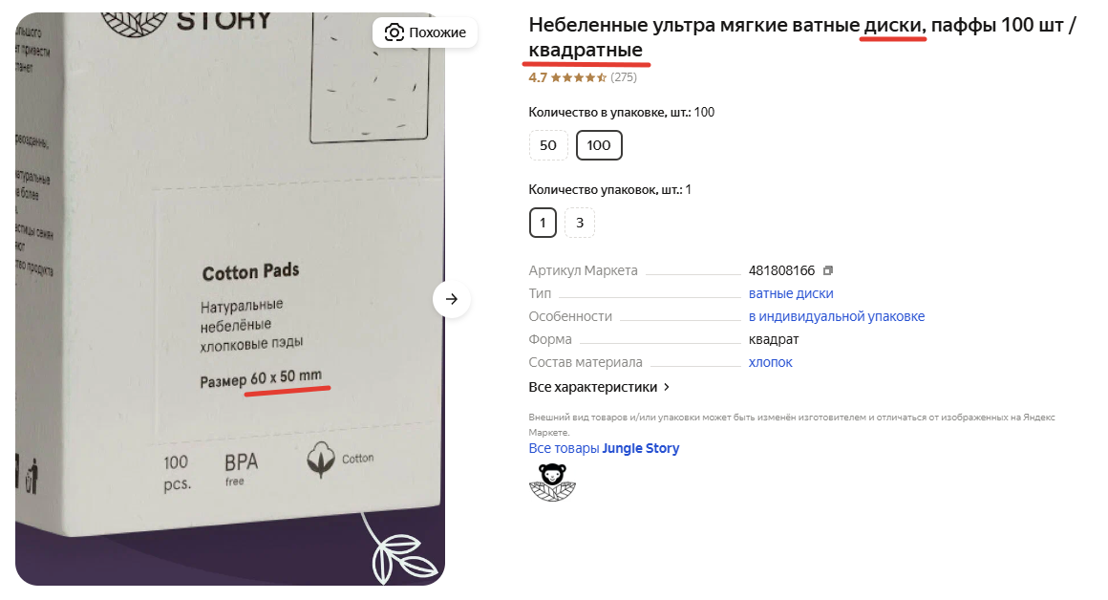
Task: Click the star rating icons
Action: tap(579, 77)
